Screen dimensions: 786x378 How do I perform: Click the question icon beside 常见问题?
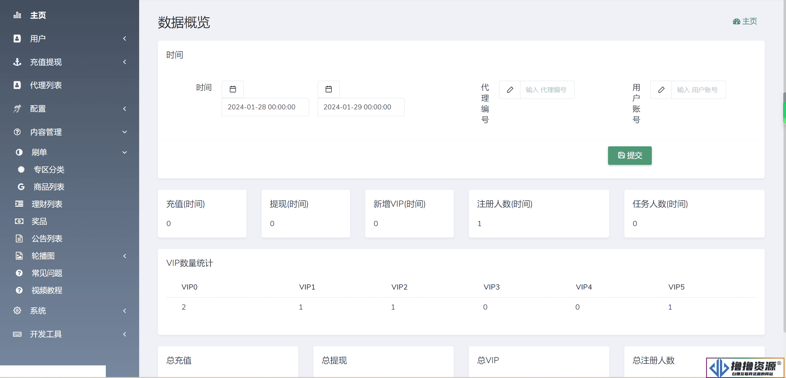[x=19, y=273]
